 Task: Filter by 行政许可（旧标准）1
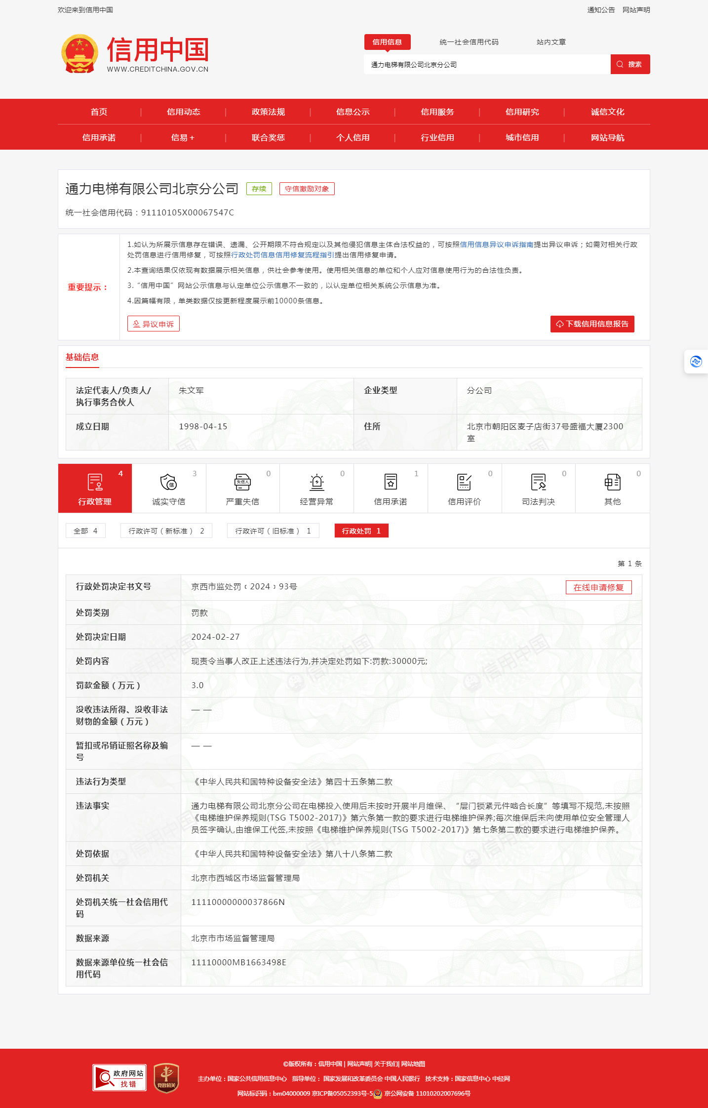point(273,531)
